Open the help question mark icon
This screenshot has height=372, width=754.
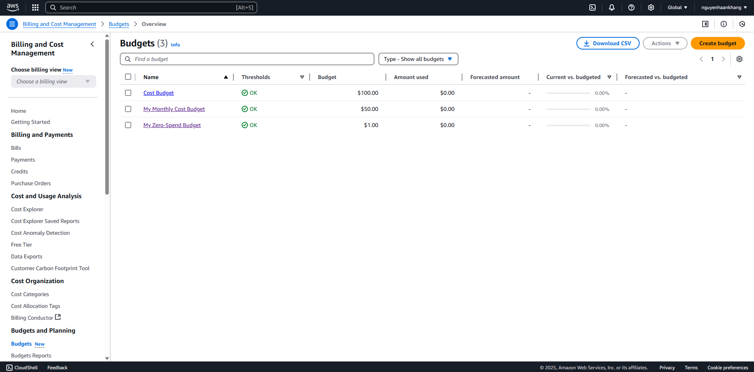631,7
